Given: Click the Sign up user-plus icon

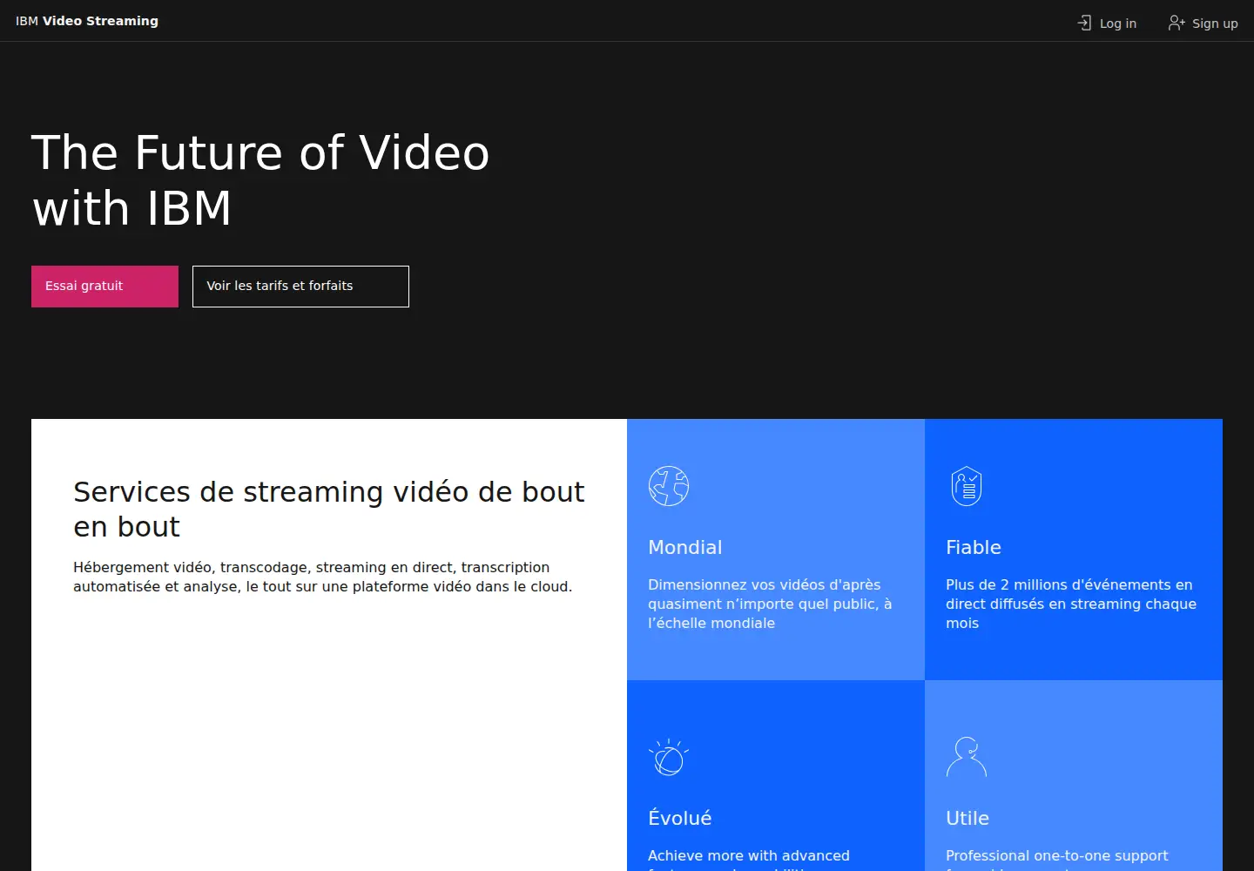Looking at the screenshot, I should [1176, 23].
